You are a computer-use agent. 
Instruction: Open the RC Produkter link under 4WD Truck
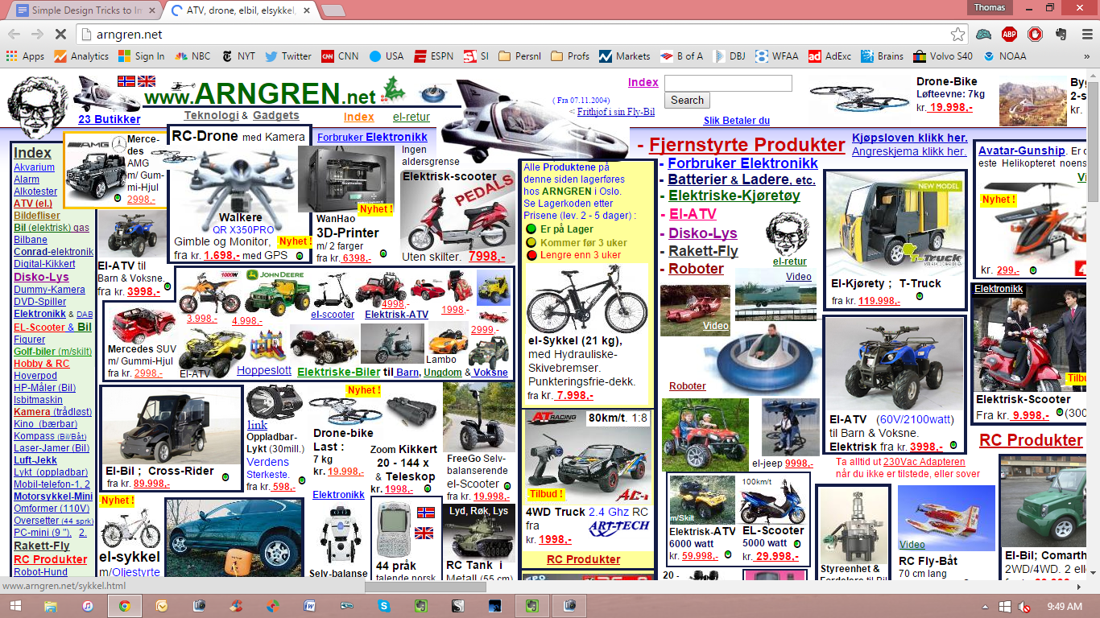[584, 559]
